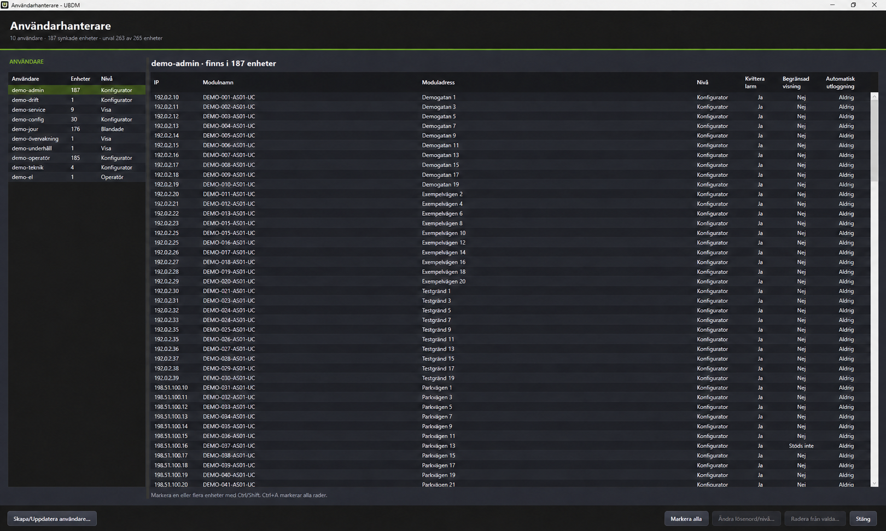The width and height of the screenshot is (886, 531).
Task: Click the Kvittera larm column header
Action: 755,83
